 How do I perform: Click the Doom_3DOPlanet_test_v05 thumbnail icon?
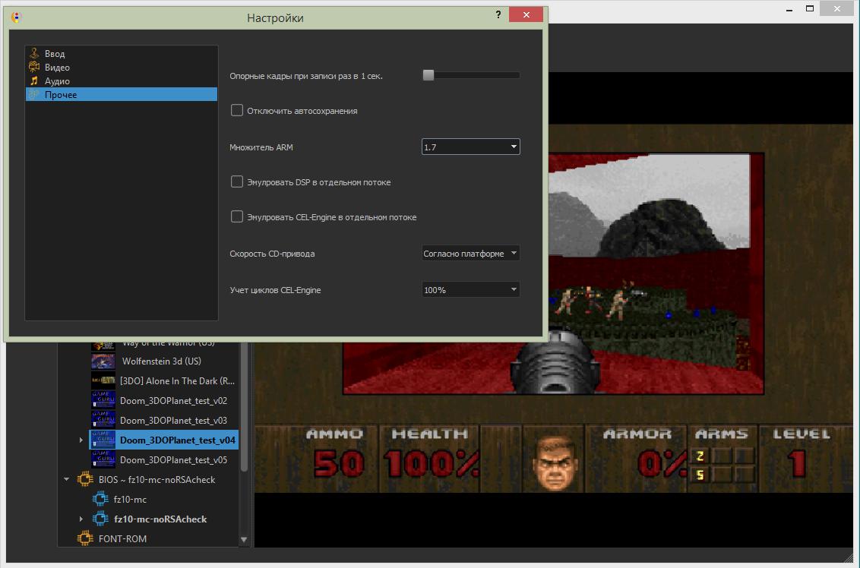(103, 459)
